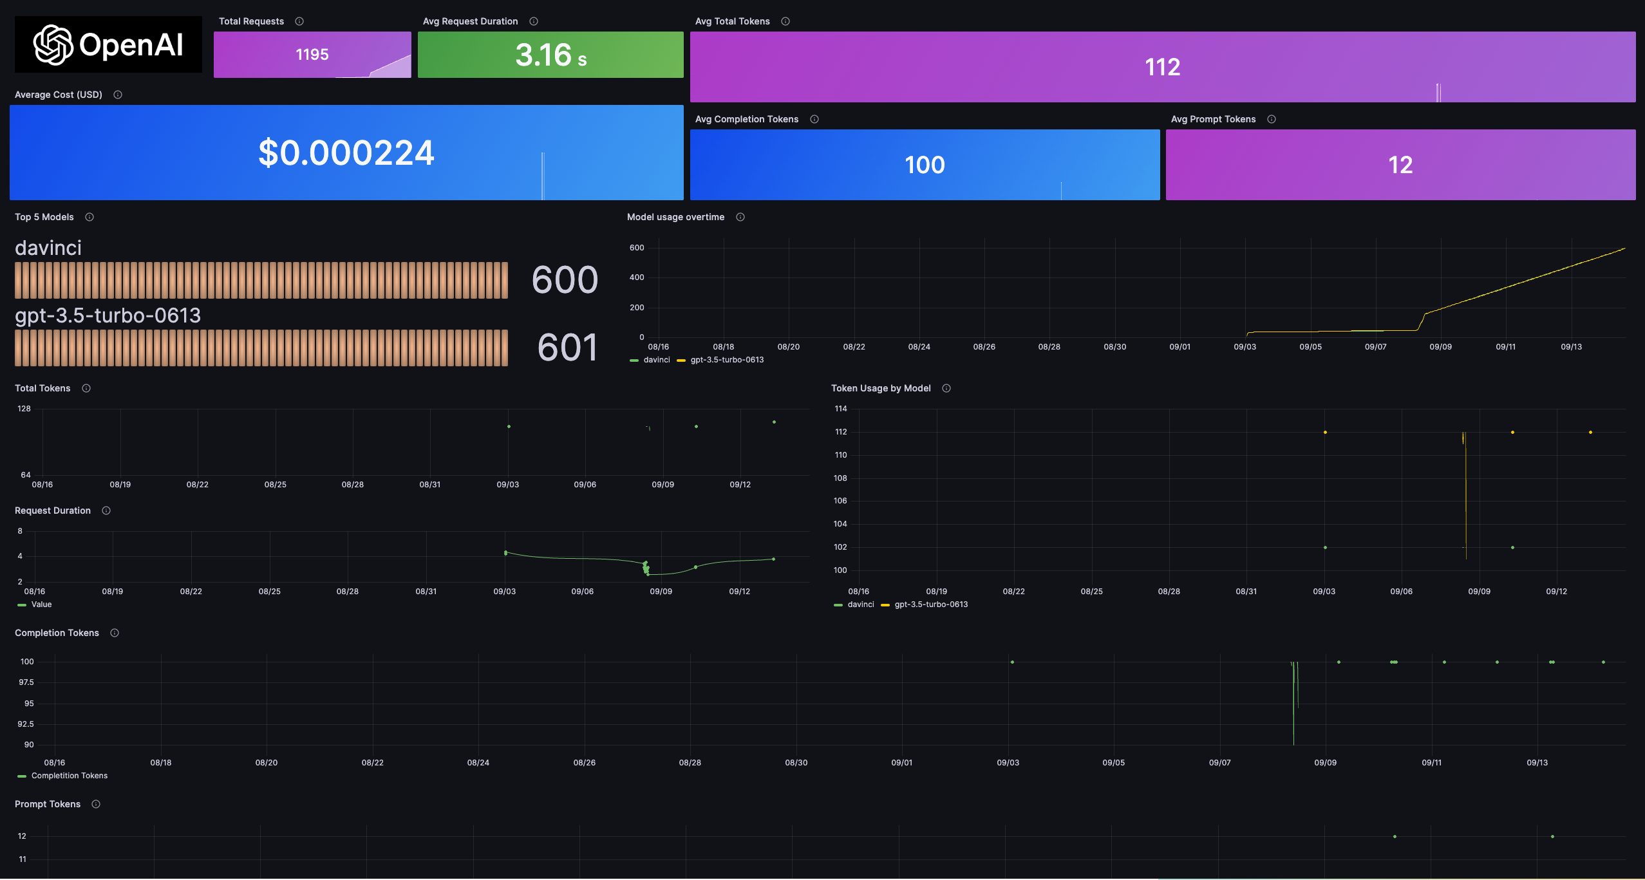Image resolution: width=1645 pixels, height=880 pixels.
Task: Hide the Completition Tokens series in its legend
Action: tap(69, 775)
